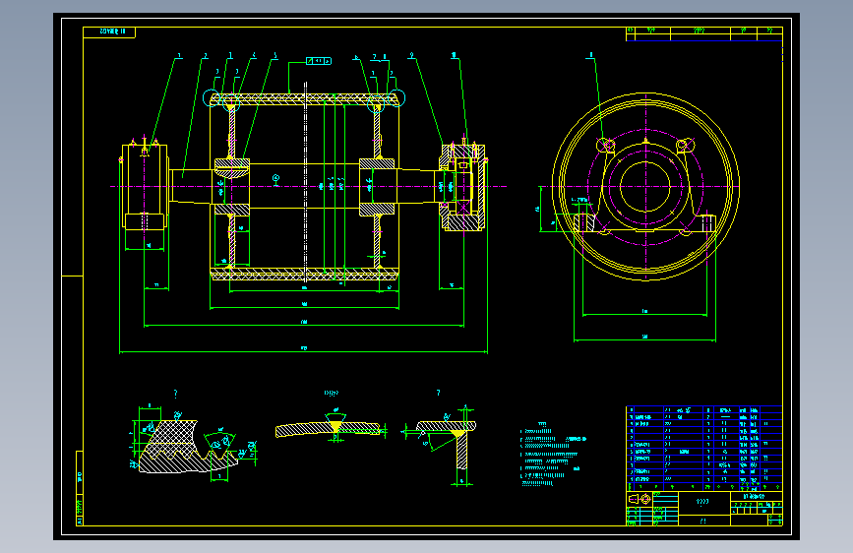The width and height of the screenshot is (853, 553).
Task: Click the cyan technical requirements notes block
Action: (x=553, y=454)
